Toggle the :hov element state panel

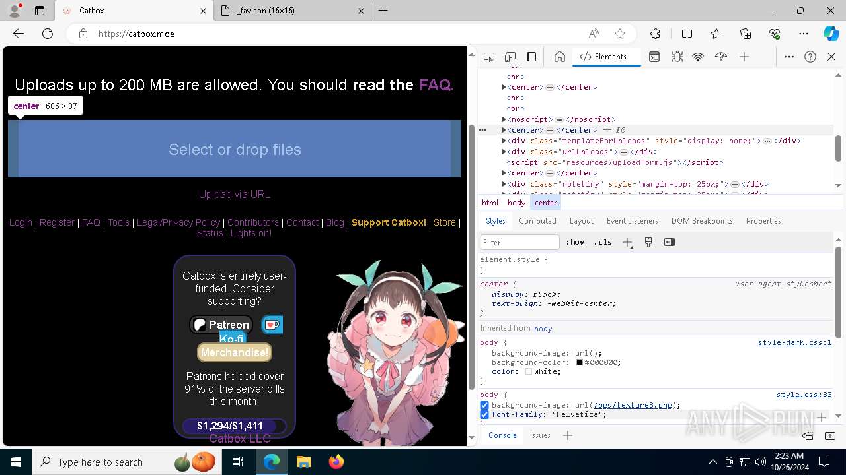coord(575,242)
